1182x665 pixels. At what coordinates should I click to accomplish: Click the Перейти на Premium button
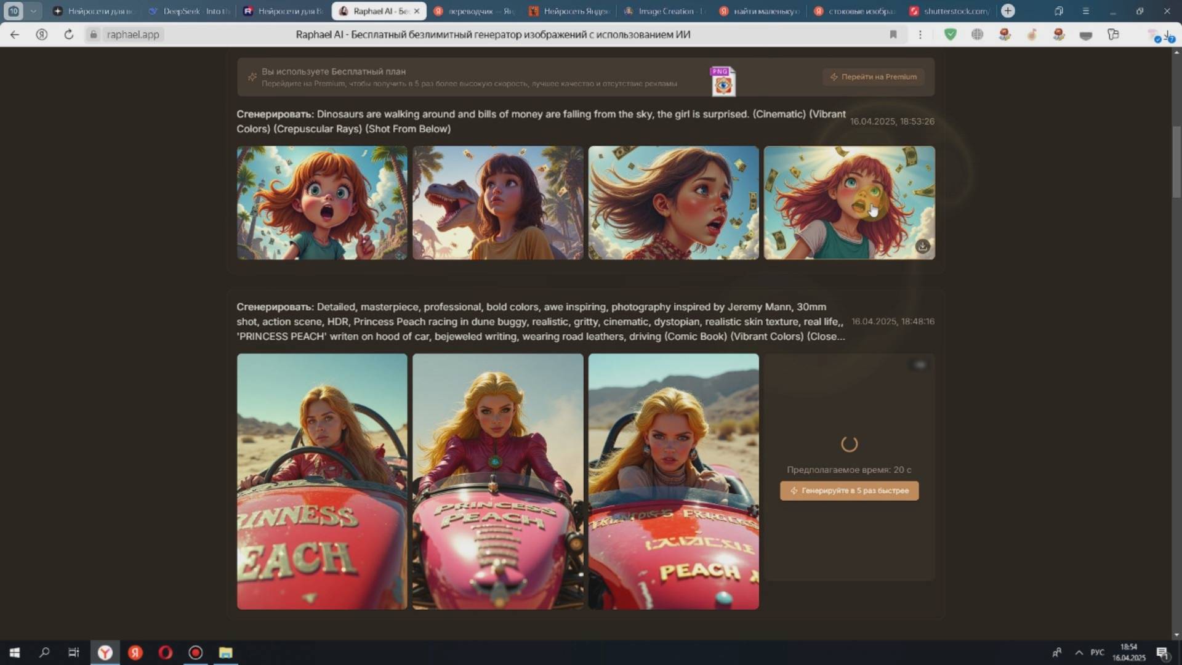pos(873,77)
